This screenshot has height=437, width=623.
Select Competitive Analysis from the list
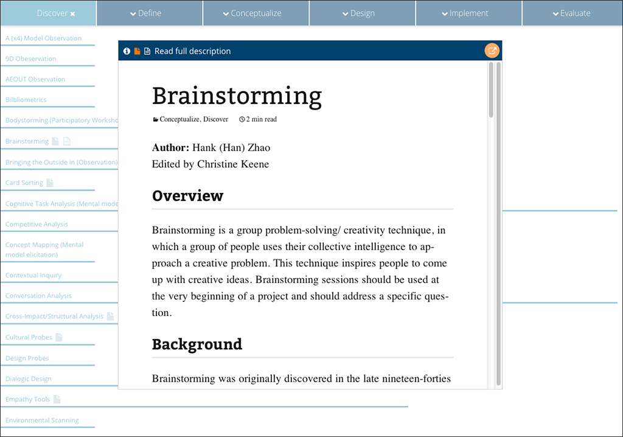37,224
